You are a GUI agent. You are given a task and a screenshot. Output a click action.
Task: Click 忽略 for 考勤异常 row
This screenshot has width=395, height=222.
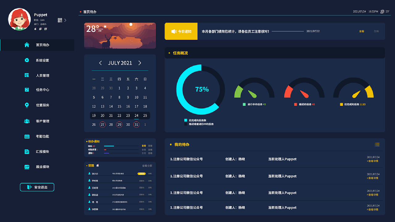coord(150,150)
